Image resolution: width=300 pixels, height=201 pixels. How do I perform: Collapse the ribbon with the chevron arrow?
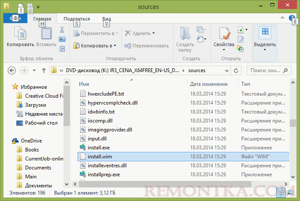pos(283,18)
